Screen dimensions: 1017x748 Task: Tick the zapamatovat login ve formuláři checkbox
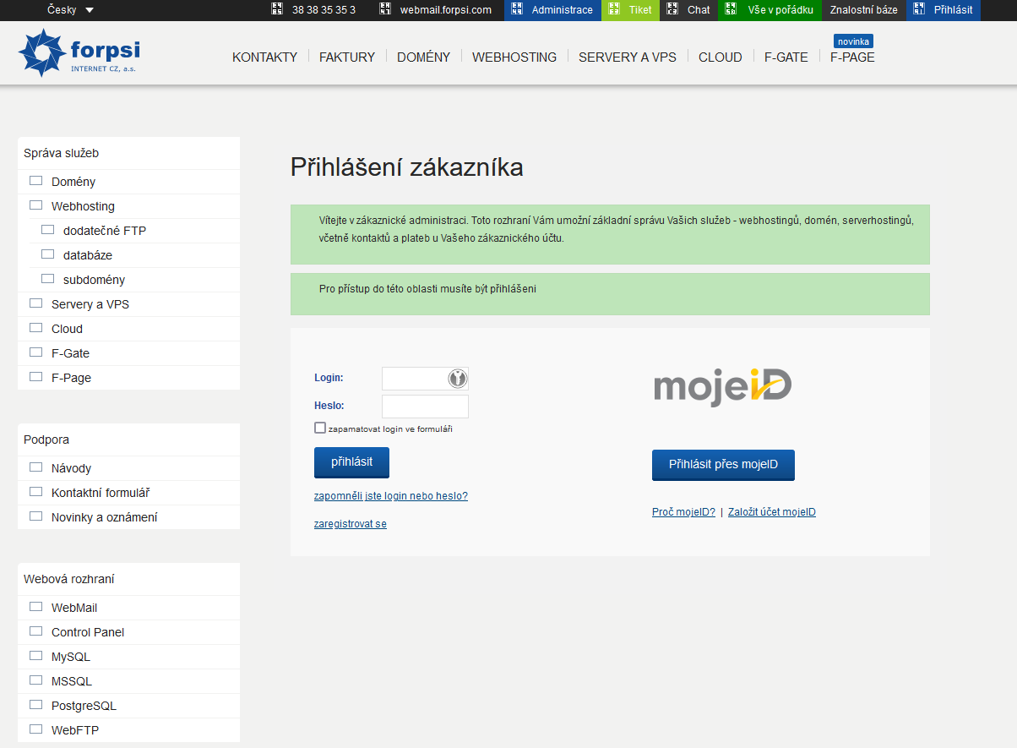coord(320,428)
